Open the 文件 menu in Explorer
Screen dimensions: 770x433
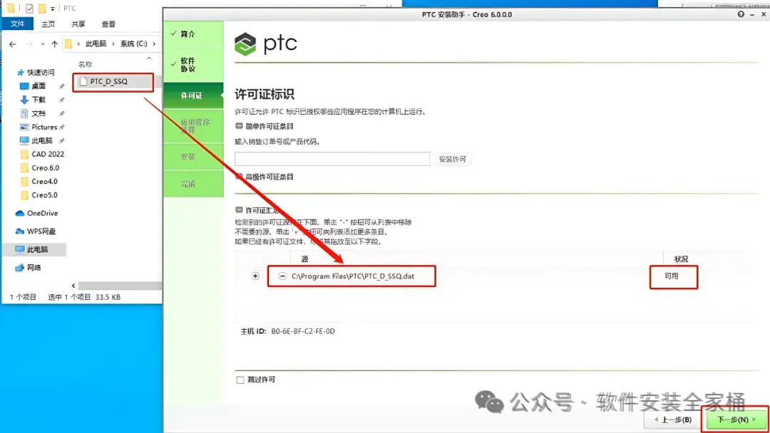click(18, 24)
